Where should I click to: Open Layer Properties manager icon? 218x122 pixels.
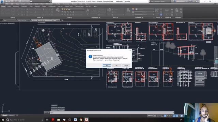tap(58, 11)
